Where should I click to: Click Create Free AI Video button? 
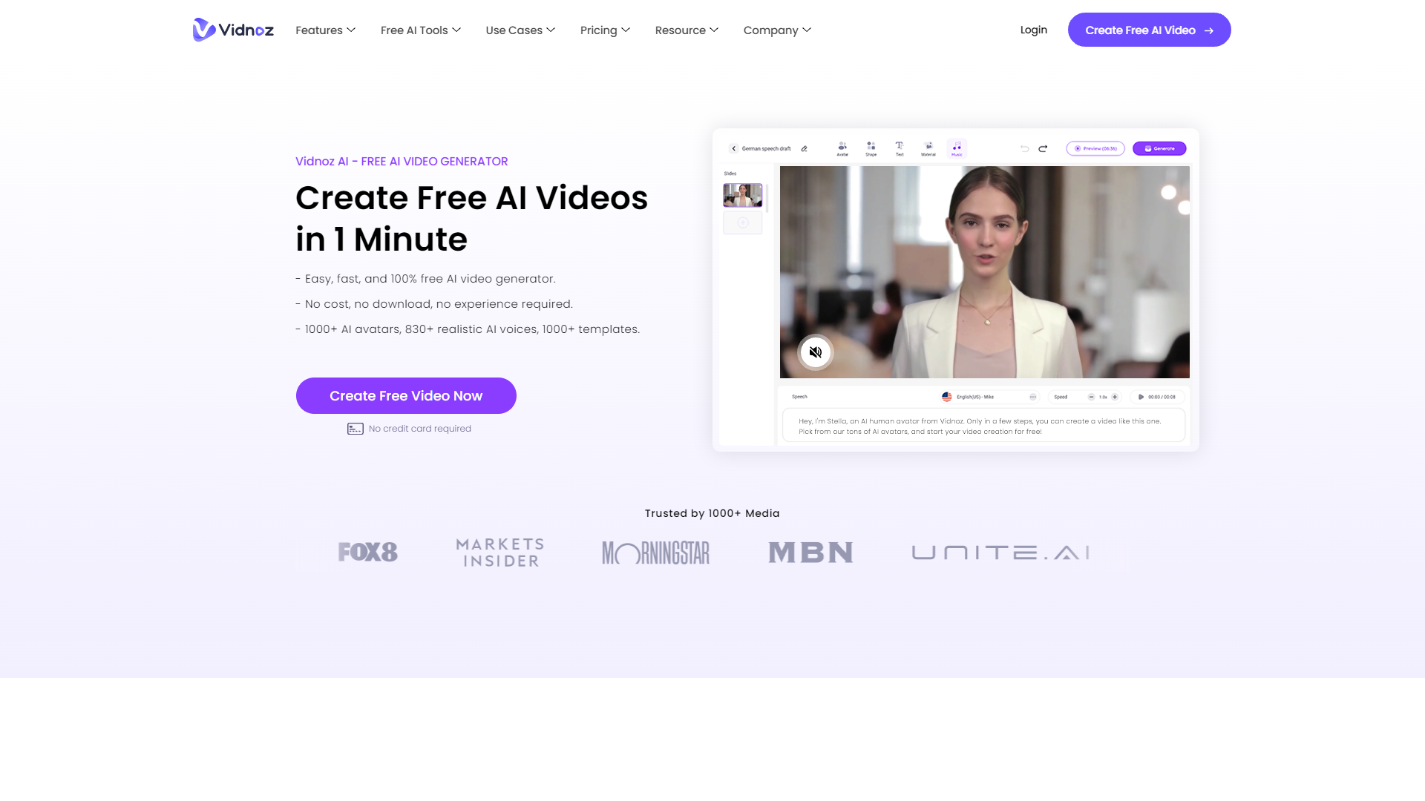click(x=1149, y=30)
